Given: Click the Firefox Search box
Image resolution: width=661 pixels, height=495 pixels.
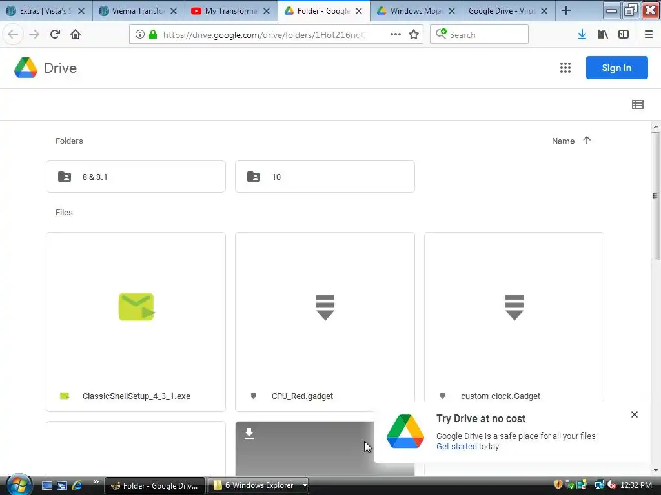Looking at the screenshot, I should pos(479,35).
